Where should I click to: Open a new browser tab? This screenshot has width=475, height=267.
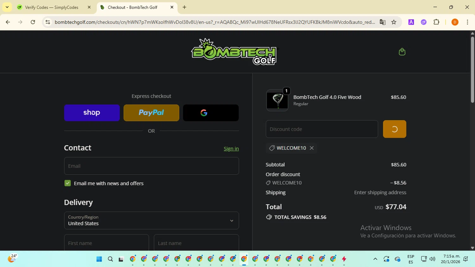click(x=184, y=7)
